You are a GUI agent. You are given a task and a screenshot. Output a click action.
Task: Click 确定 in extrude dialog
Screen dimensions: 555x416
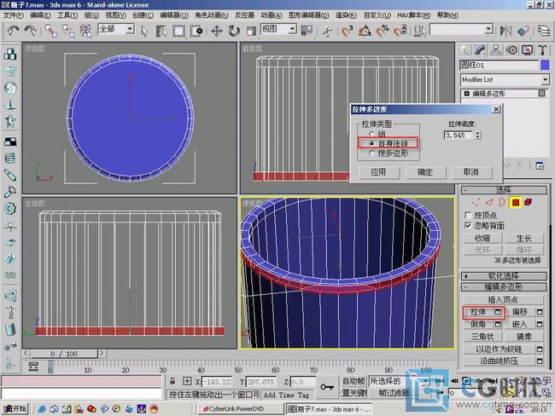click(x=425, y=172)
